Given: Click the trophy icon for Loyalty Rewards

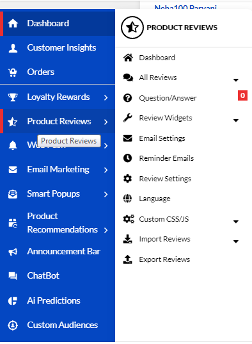Looking at the screenshot, I should click(13, 97).
